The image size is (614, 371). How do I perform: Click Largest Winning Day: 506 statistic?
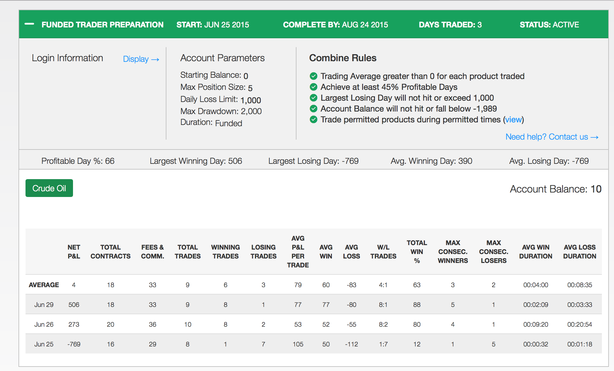(196, 161)
